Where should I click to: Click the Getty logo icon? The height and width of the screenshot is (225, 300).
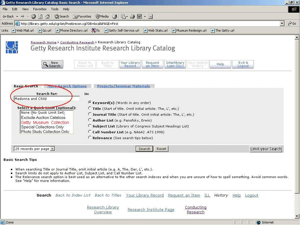[12, 47]
